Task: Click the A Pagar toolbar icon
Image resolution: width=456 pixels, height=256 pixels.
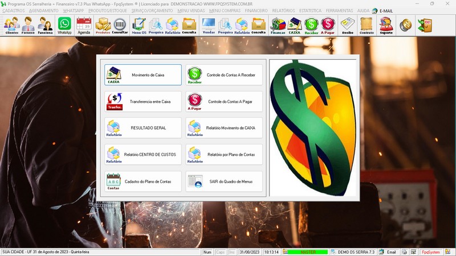Action: click(x=328, y=26)
